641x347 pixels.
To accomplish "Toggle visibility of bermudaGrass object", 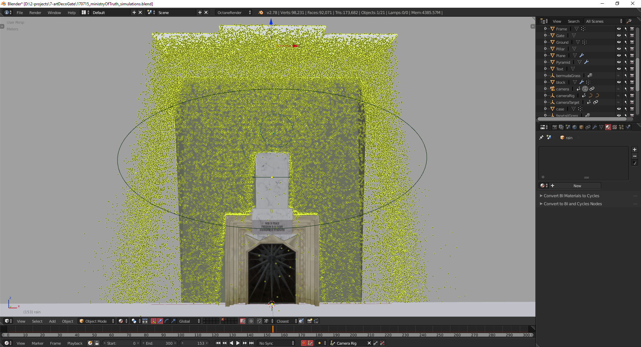I will [619, 76].
